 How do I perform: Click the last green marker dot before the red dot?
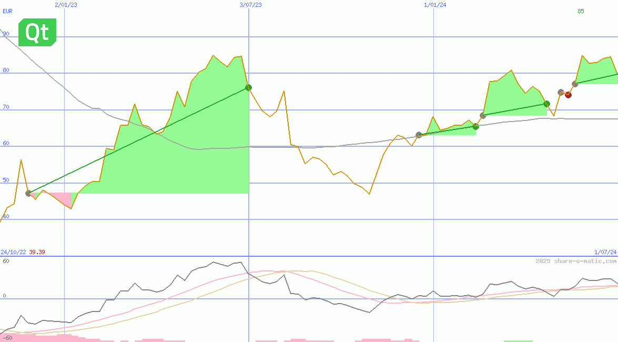tap(546, 104)
